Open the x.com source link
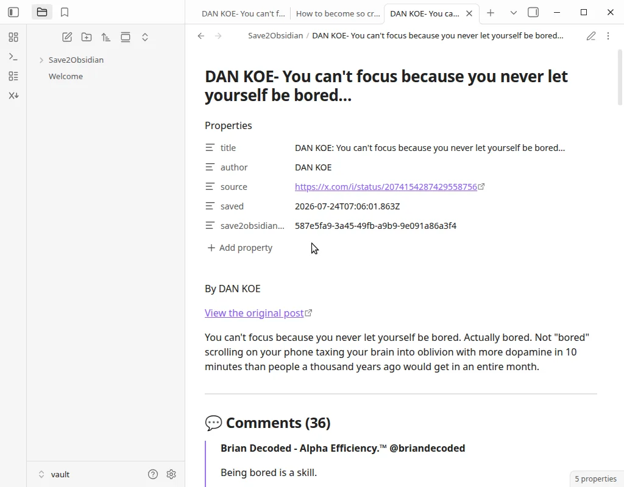 click(386, 187)
